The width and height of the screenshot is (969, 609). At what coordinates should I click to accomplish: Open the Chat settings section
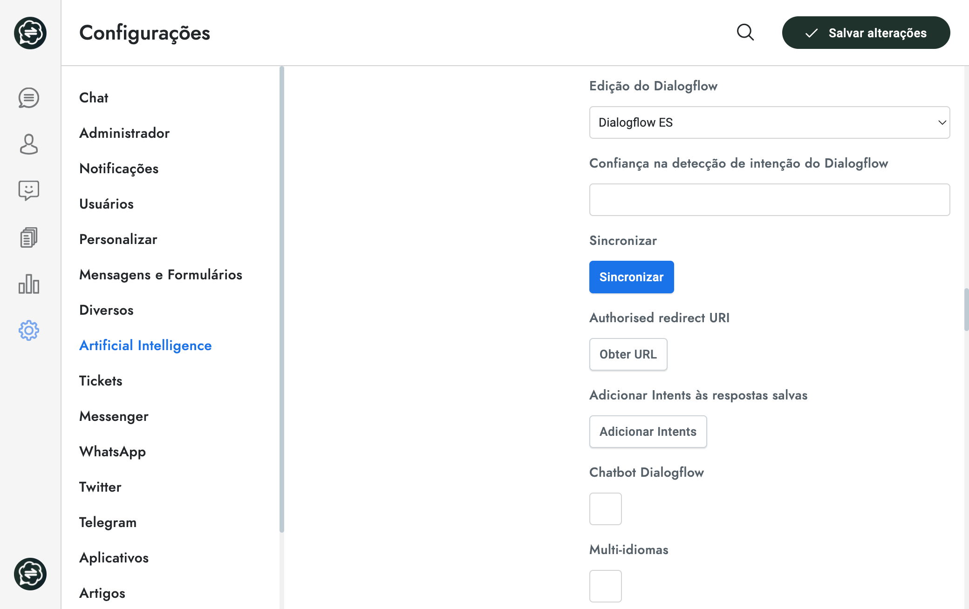tap(94, 98)
